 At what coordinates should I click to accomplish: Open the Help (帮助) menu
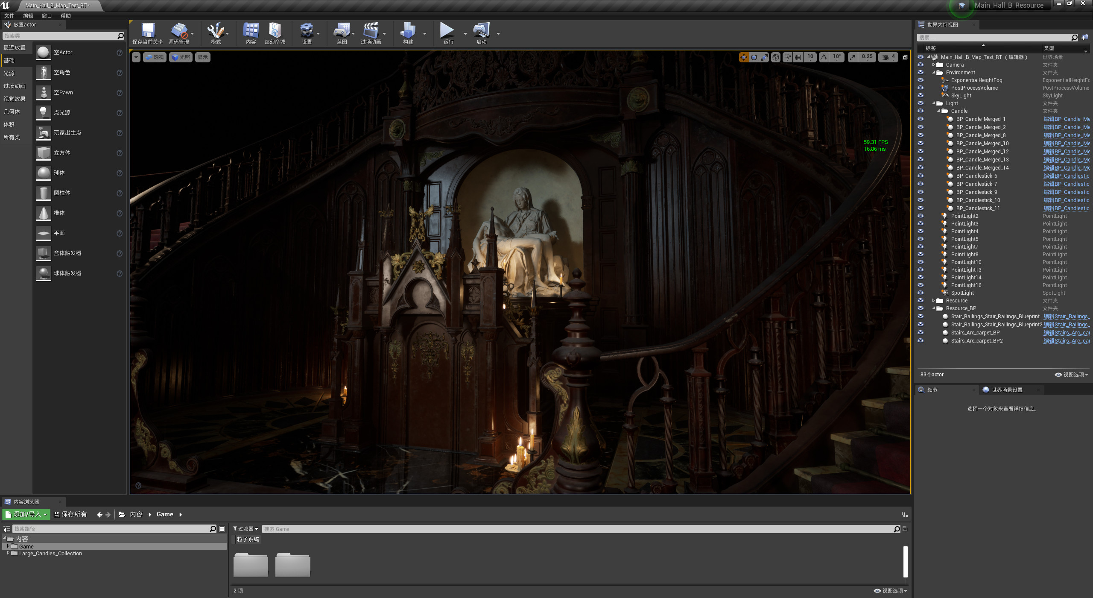tap(66, 16)
